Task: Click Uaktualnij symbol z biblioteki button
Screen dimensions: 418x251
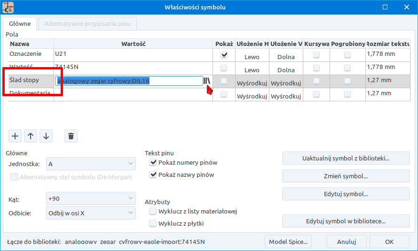Action: pos(346,158)
